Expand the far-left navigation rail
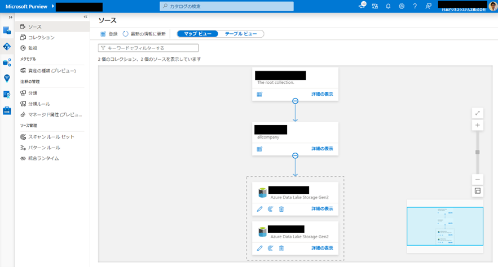498x267 pixels. point(11,17)
